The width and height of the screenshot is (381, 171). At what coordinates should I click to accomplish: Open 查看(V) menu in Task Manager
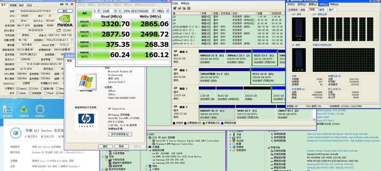tap(313, 4)
